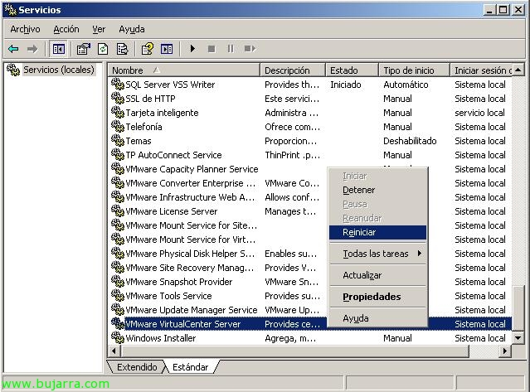Screen dimensions: 530x392
Task: Choose Propiedades in the context menu
Action: pos(377,297)
